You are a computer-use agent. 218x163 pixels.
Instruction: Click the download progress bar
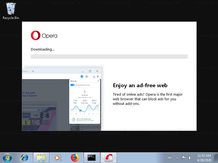coord(109,57)
